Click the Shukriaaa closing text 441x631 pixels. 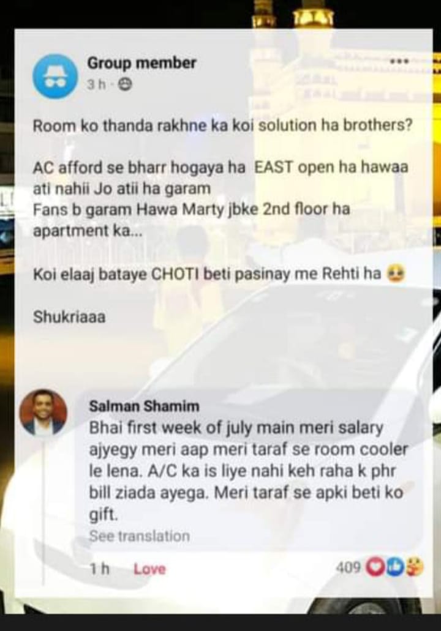click(x=69, y=316)
